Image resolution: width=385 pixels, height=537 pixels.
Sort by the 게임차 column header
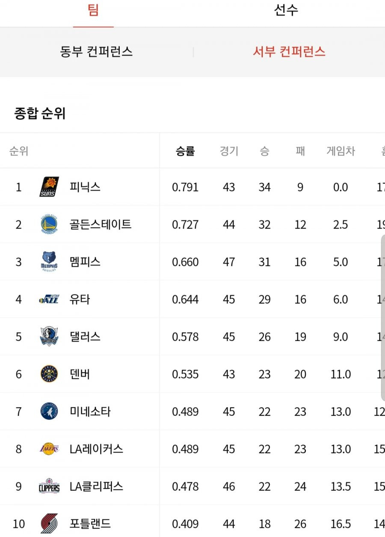(341, 151)
